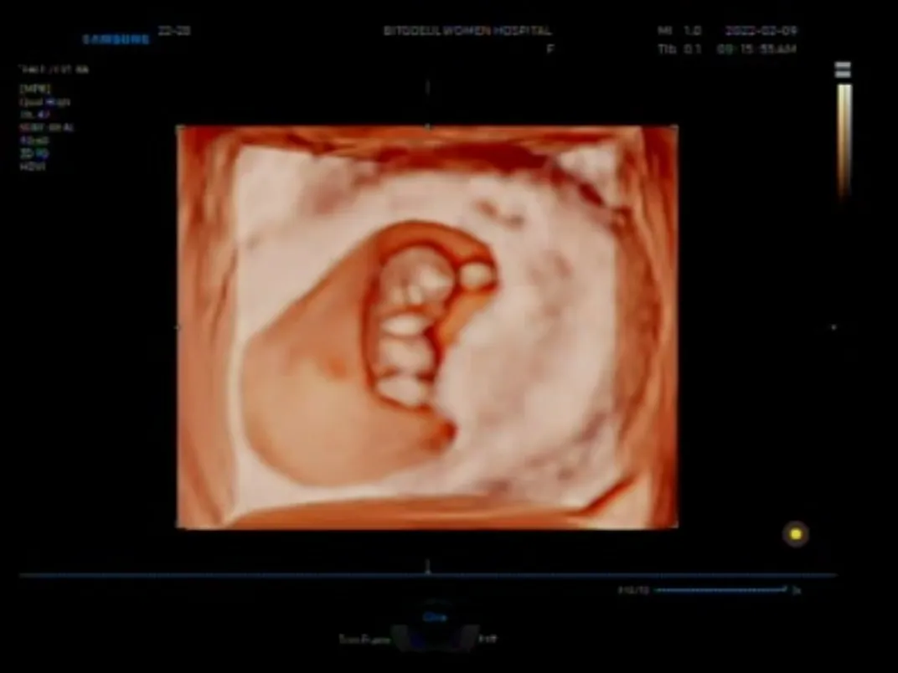Click the sepia color map bar

844,141
